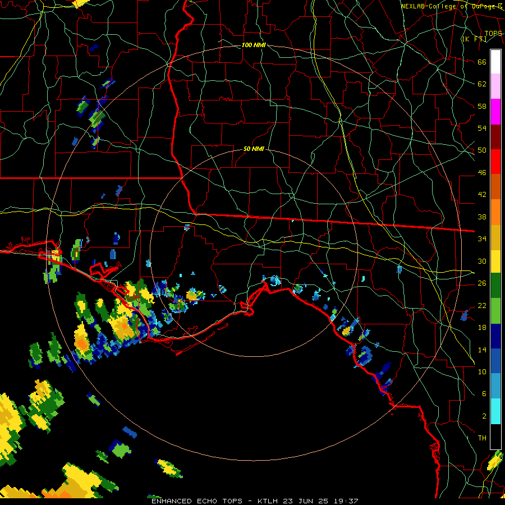The image size is (505, 505).
Task: Click the 46 value on the scale
Action: click(482, 173)
